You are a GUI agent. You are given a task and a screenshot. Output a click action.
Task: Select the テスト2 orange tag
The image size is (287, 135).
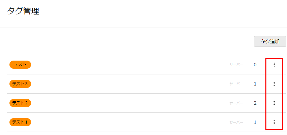coord(20,103)
